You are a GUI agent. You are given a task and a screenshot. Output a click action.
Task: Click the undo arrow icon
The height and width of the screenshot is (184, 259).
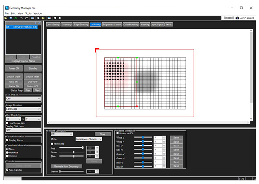tap(21, 18)
